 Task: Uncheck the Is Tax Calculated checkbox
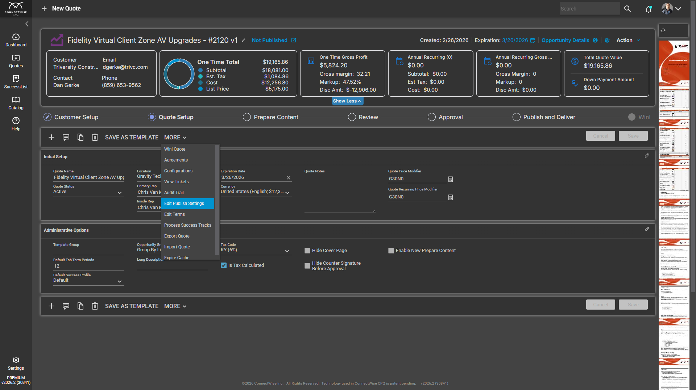224,265
